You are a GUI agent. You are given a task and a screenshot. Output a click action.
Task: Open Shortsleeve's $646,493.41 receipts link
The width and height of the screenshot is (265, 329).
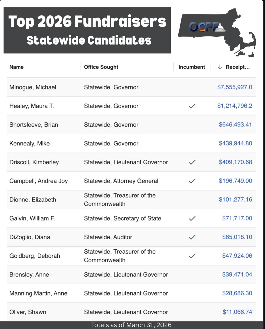[235, 125]
